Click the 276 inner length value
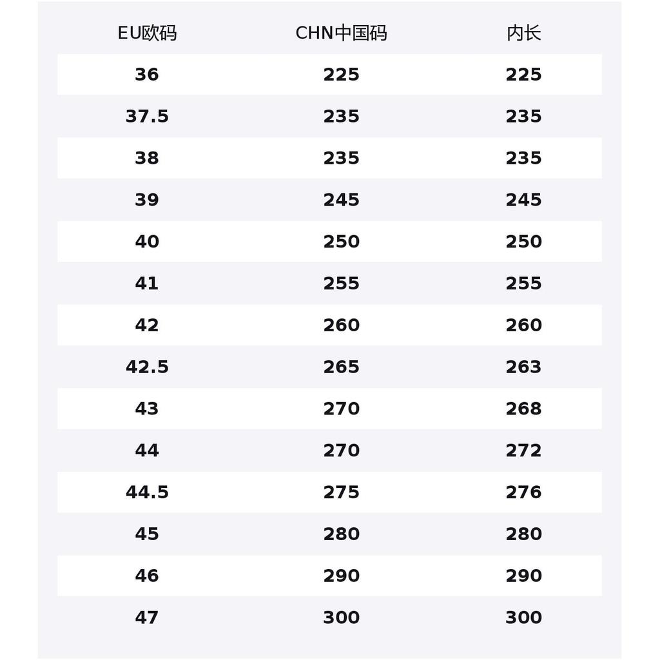 click(x=523, y=492)
